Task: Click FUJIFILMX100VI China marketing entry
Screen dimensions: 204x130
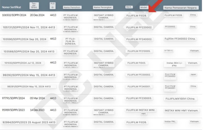Action: click(x=180, y=99)
